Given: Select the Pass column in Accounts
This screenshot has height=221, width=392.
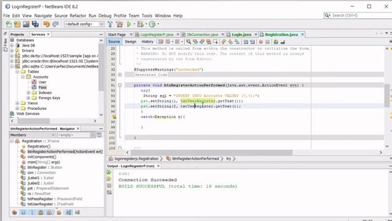Looking at the screenshot, I should point(42,87).
